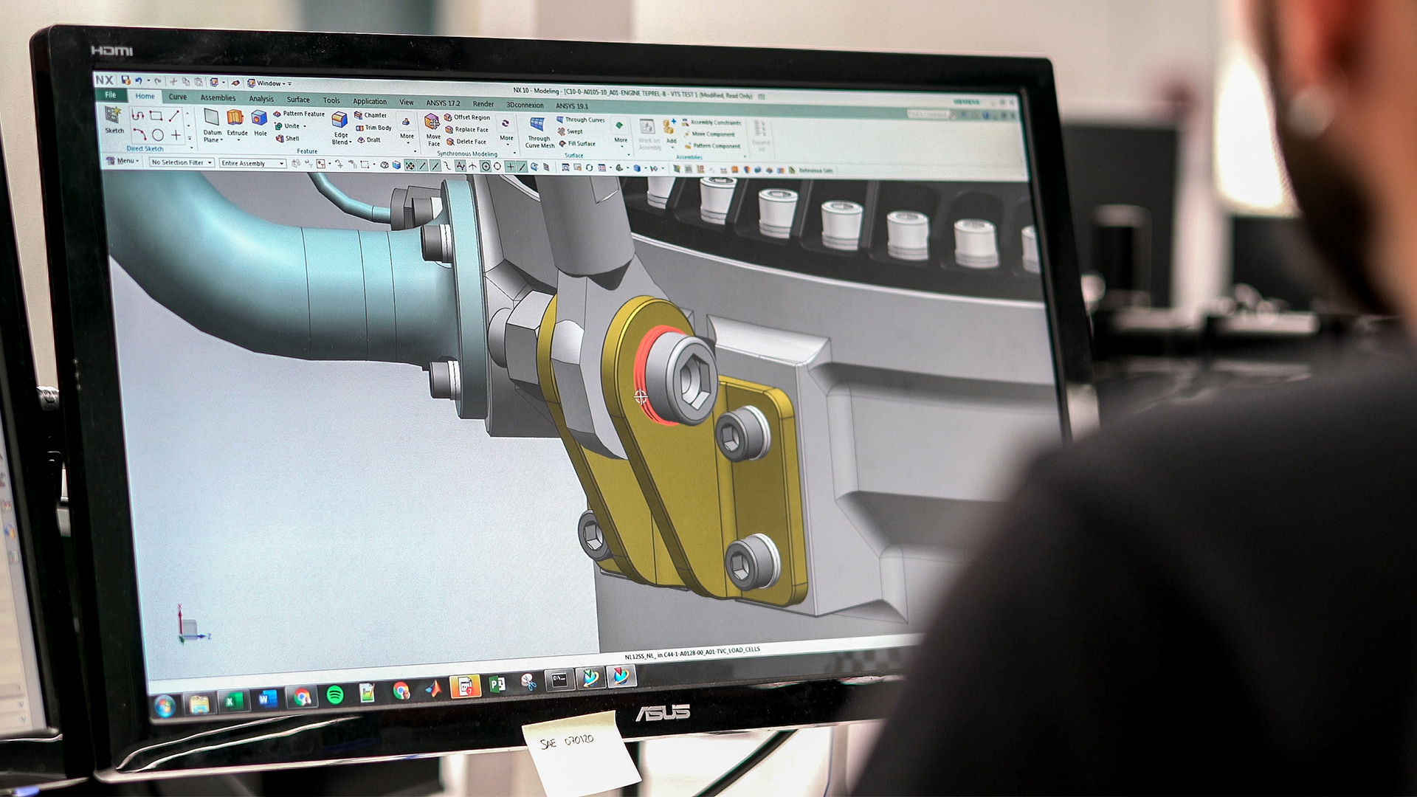Undo the last NX action

point(138,80)
